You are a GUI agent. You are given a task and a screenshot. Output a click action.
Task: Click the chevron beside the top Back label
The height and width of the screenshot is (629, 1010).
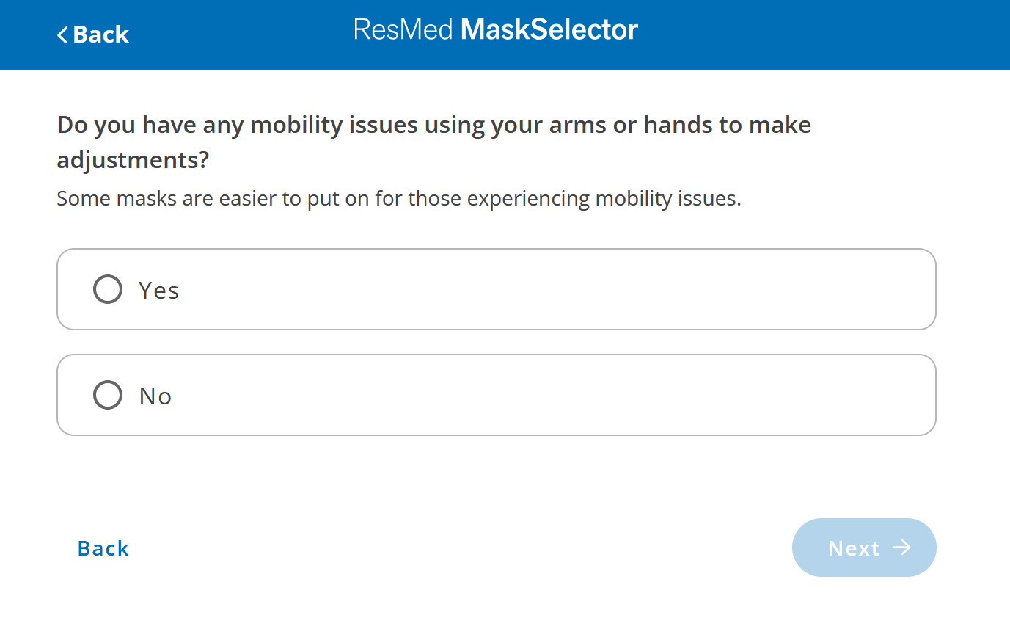coord(62,34)
